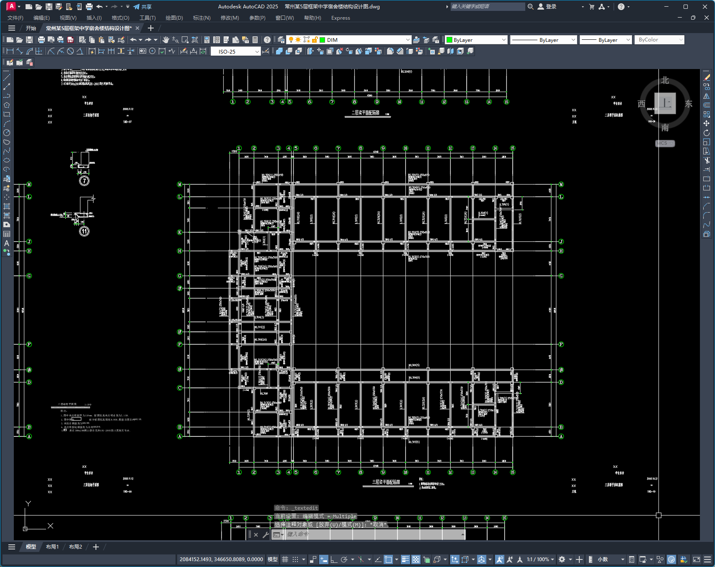
Task: Toggle object snap in status bar
Action: [388, 559]
